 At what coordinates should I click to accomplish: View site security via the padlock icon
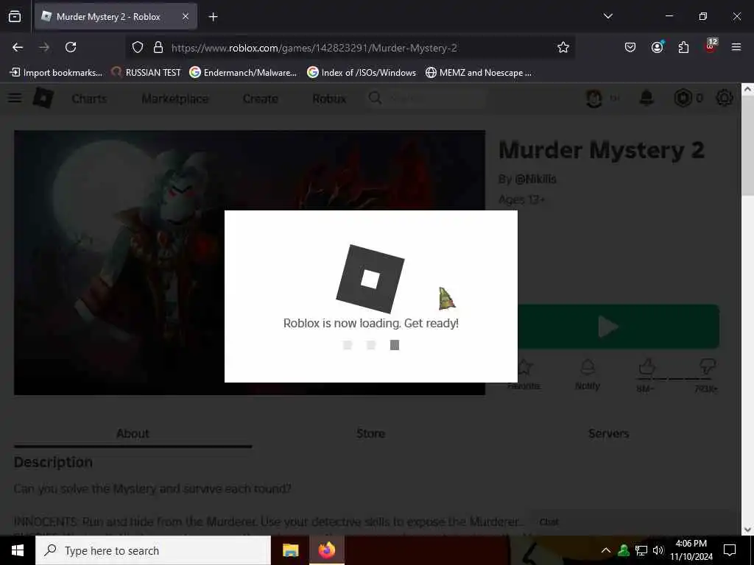[158, 47]
